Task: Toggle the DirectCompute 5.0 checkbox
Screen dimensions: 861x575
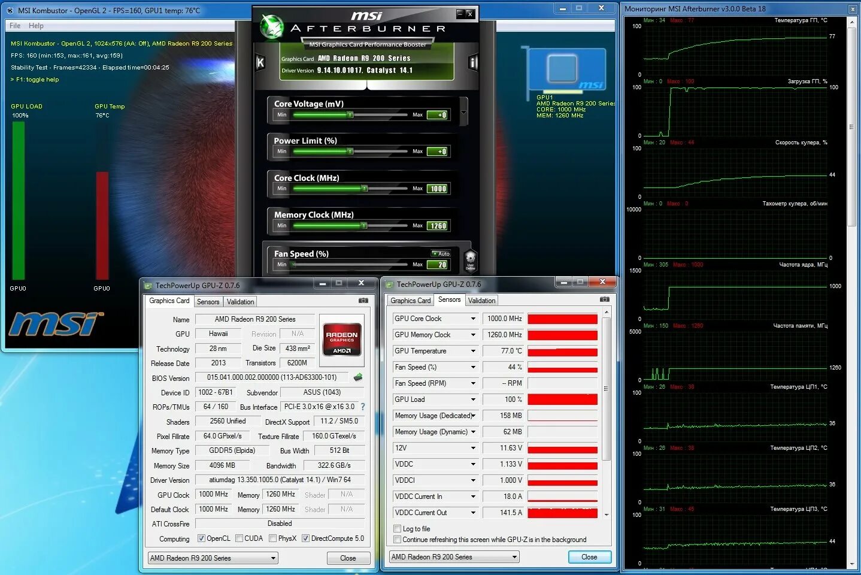Action: [x=306, y=538]
